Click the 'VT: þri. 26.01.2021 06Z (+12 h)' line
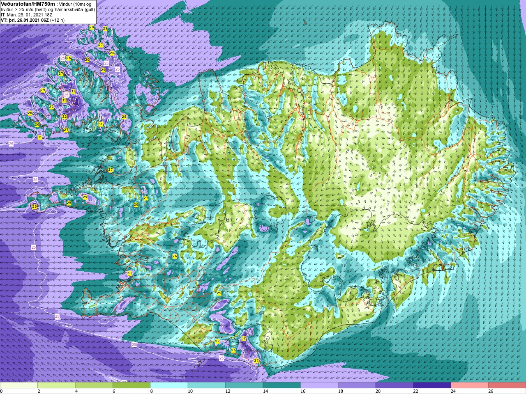 click(32, 20)
